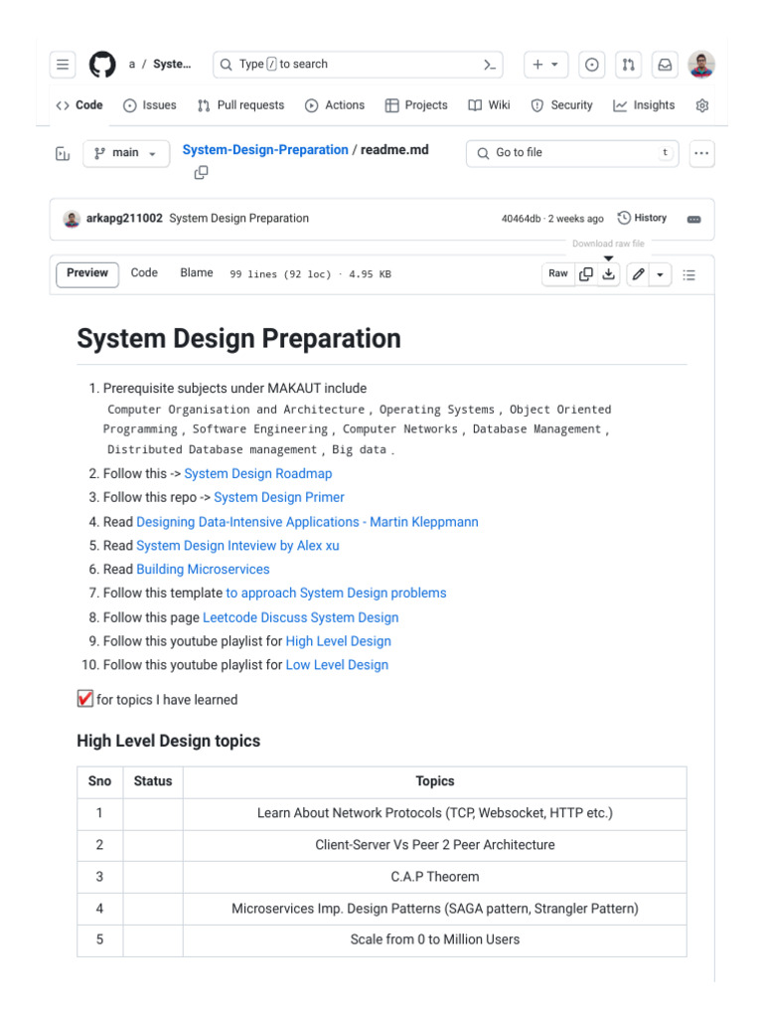The height and width of the screenshot is (1018, 763).
Task: Open the pull requests header icon
Action: tap(628, 65)
